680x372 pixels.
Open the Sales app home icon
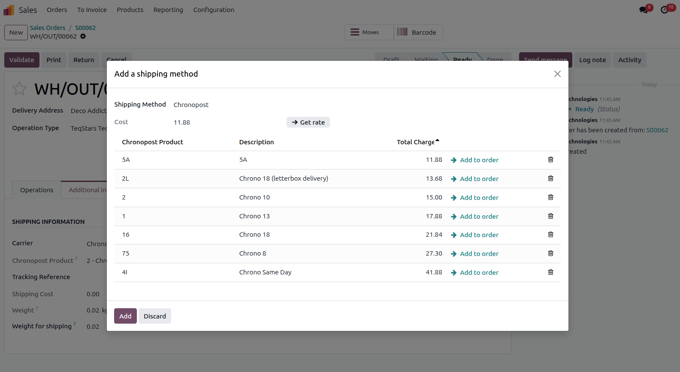pos(9,10)
